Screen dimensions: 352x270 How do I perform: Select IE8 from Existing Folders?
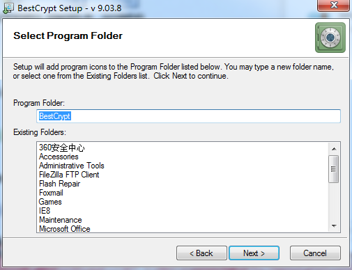[x=45, y=211]
